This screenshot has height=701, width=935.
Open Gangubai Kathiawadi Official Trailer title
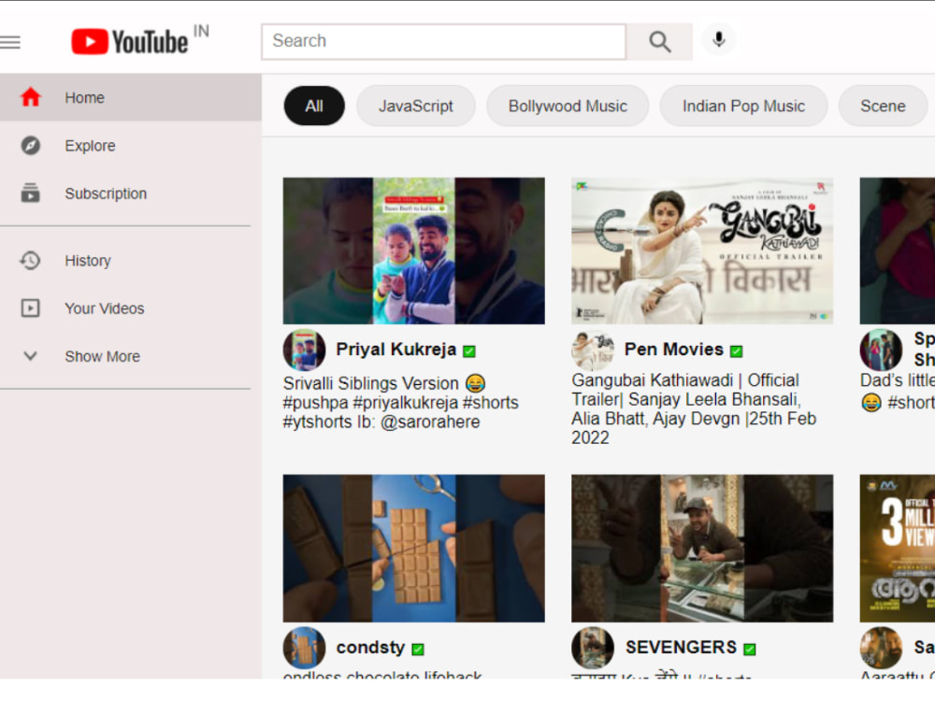coord(694,409)
